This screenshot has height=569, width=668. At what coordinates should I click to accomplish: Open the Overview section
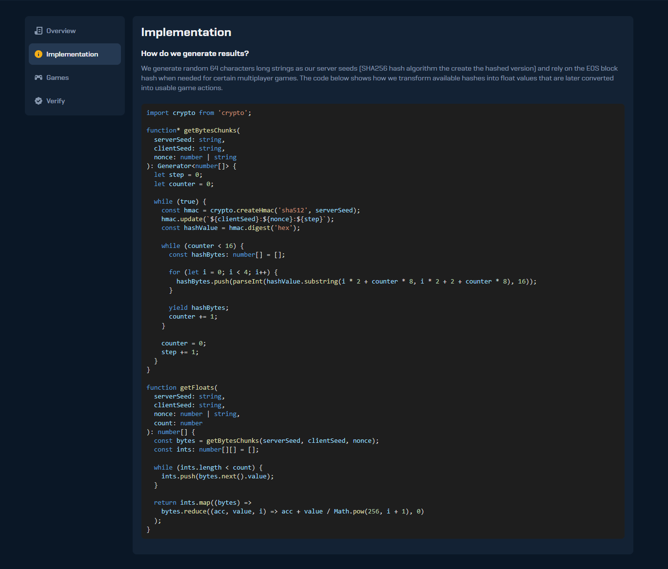pyautogui.click(x=75, y=31)
